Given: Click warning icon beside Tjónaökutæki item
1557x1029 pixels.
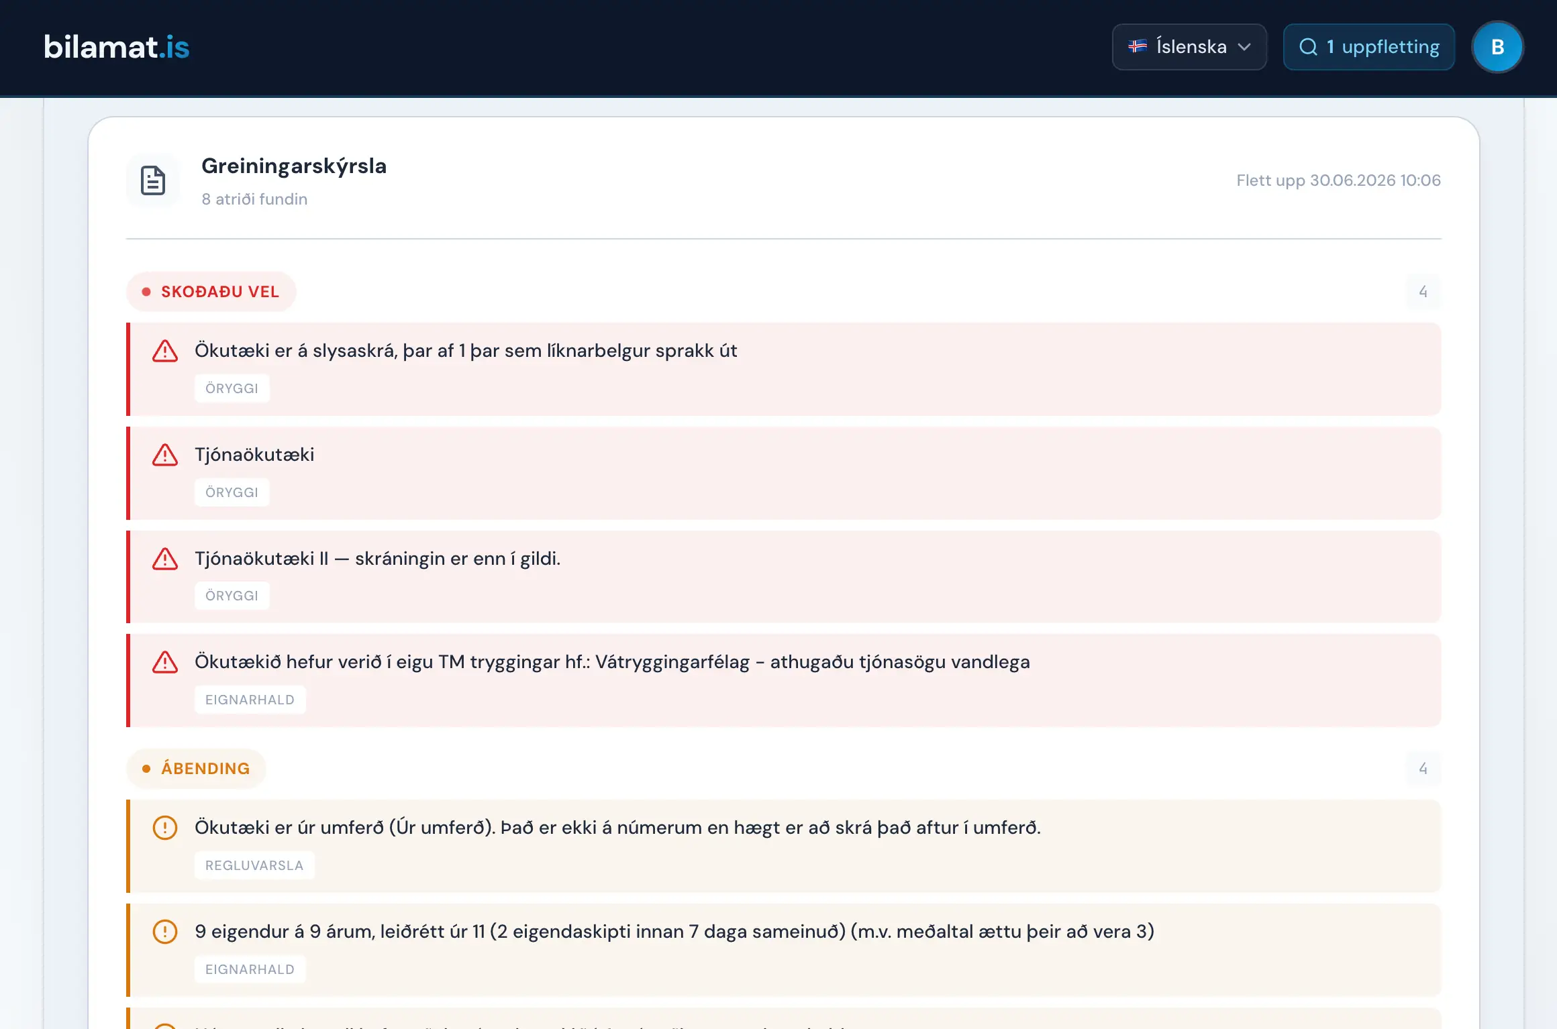Looking at the screenshot, I should click(165, 455).
